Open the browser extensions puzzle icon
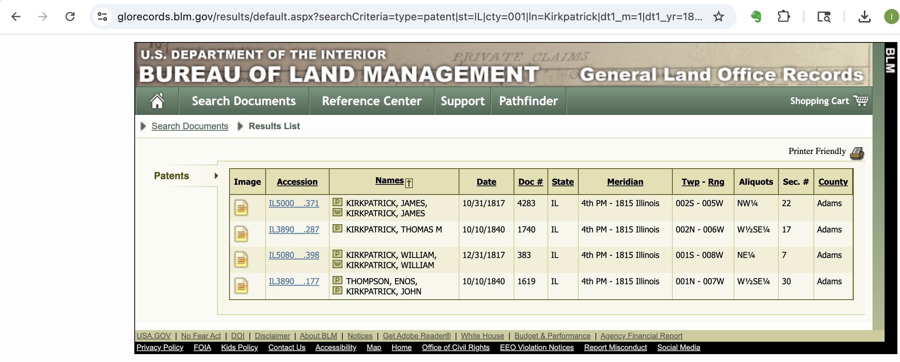Screen dimensions: 900x362 (783, 17)
